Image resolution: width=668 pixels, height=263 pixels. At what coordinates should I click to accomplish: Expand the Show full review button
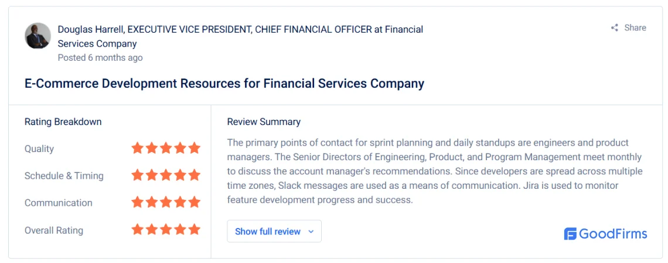(x=274, y=231)
